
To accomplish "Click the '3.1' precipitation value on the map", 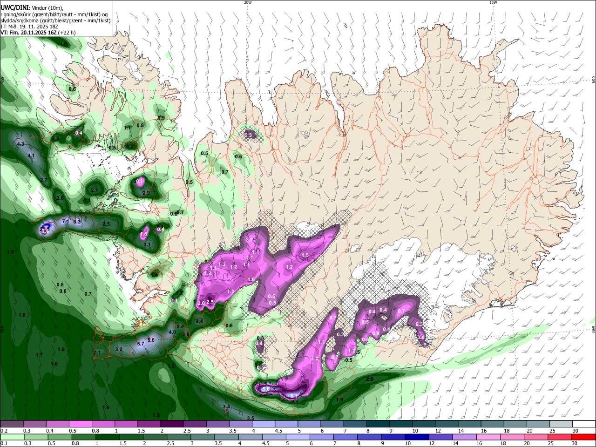I will [x=147, y=244].
